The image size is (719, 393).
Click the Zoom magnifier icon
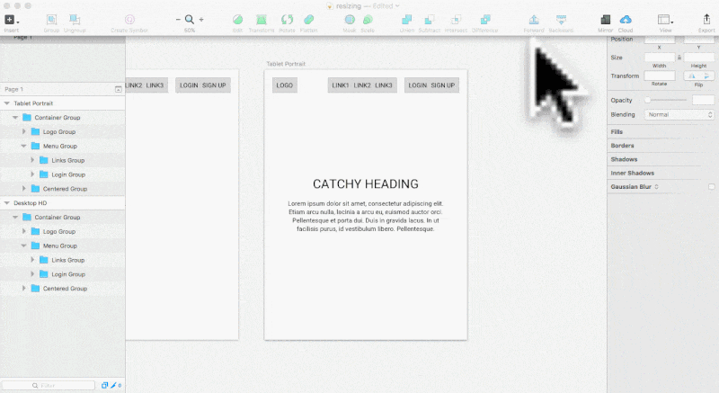pyautogui.click(x=190, y=19)
